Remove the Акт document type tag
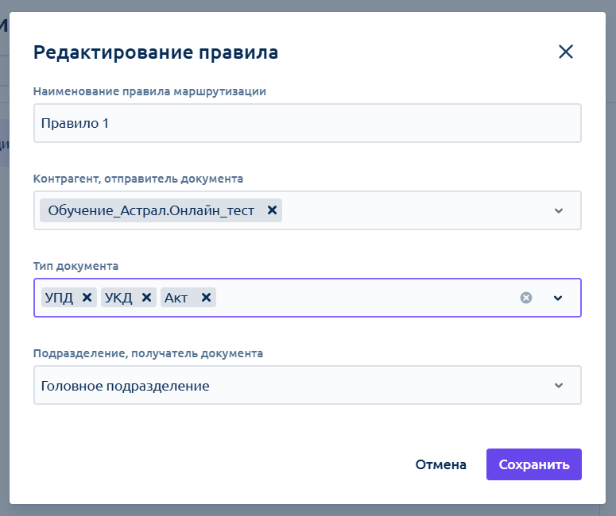The image size is (616, 516). tap(206, 298)
